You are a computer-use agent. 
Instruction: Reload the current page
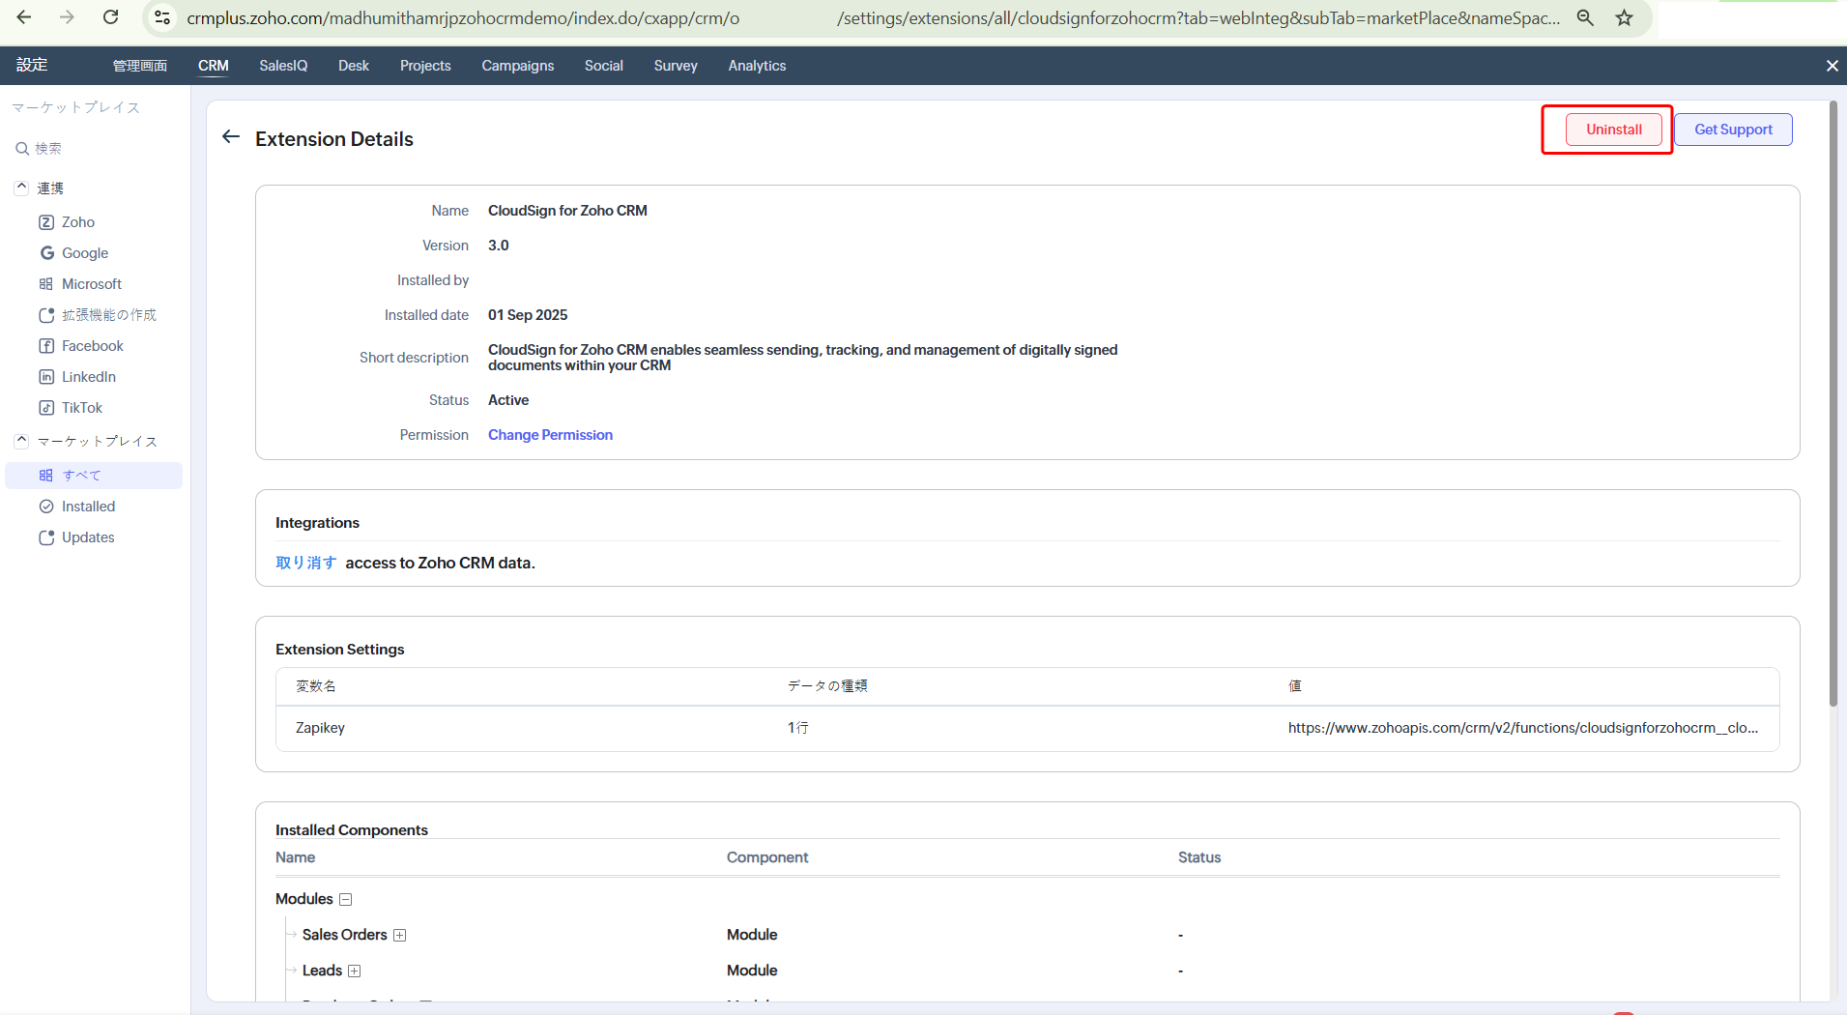click(111, 17)
